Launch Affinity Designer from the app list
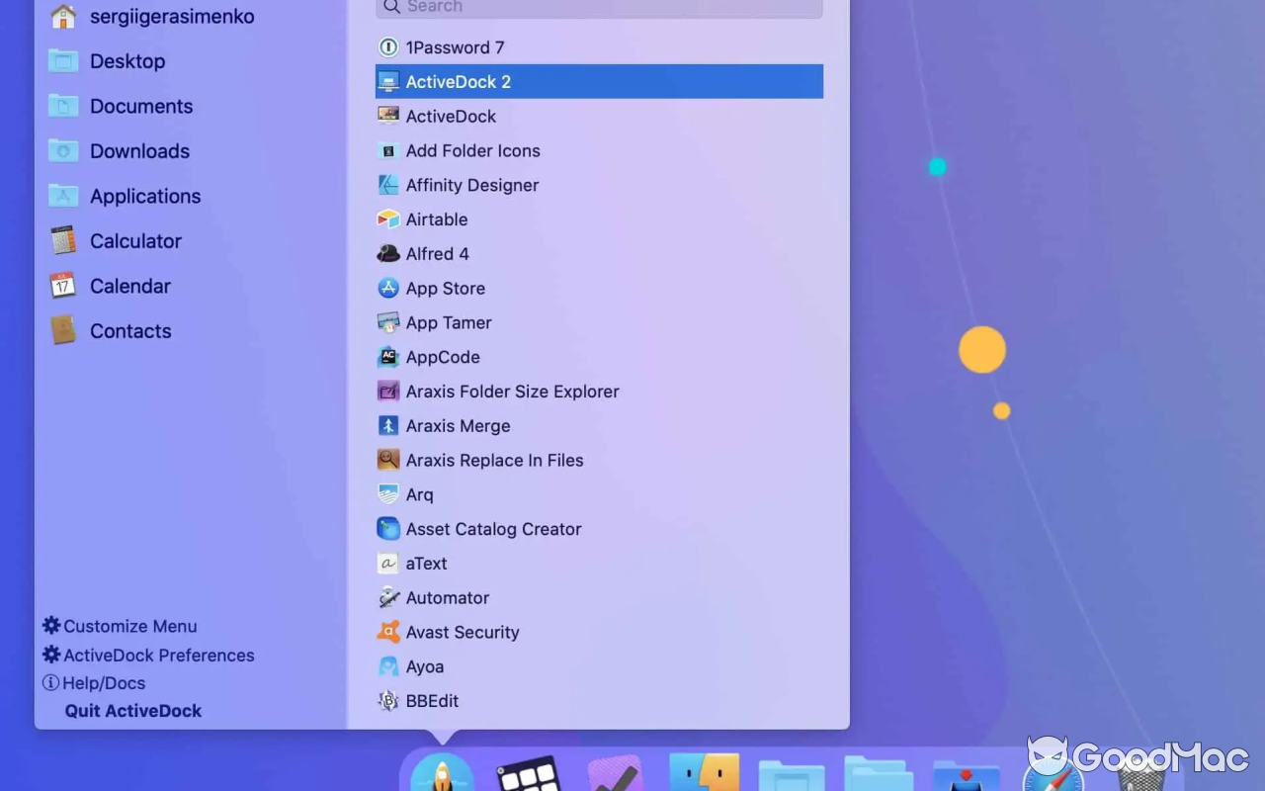The width and height of the screenshot is (1265, 791). tap(471, 185)
